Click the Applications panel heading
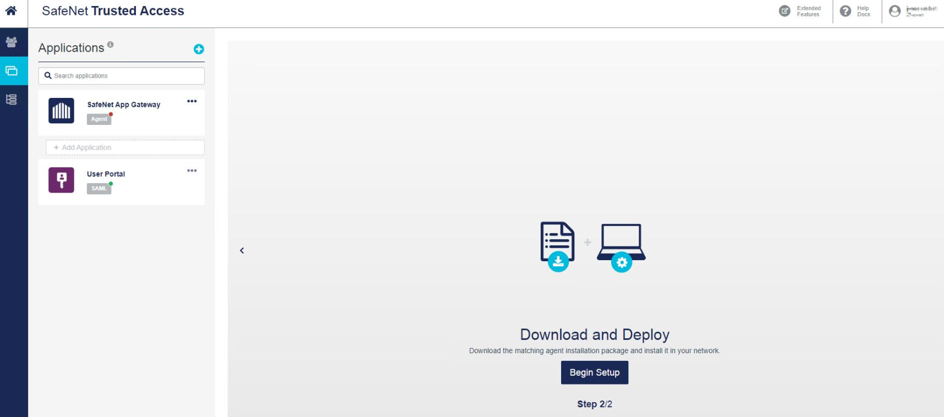 coord(72,48)
